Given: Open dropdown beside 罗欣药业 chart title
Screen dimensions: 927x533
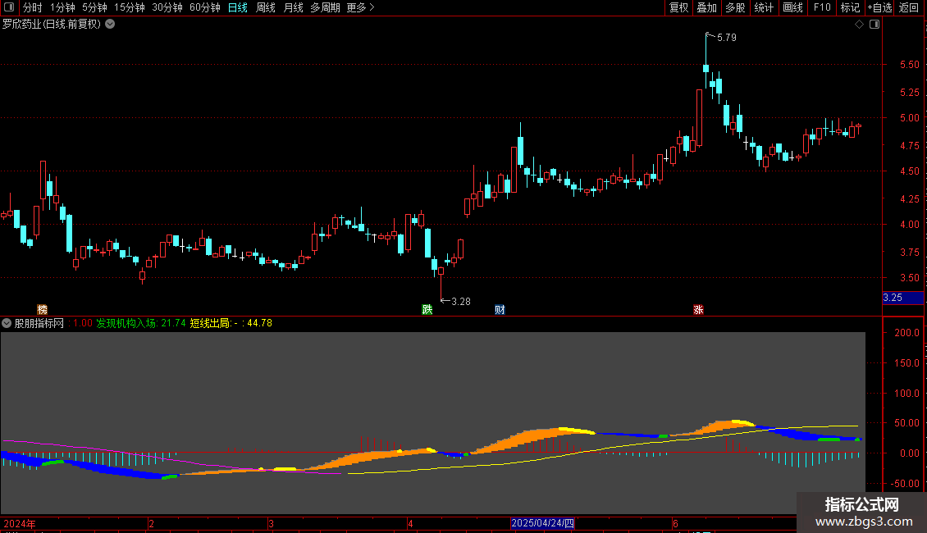Looking at the screenshot, I should click(110, 25).
